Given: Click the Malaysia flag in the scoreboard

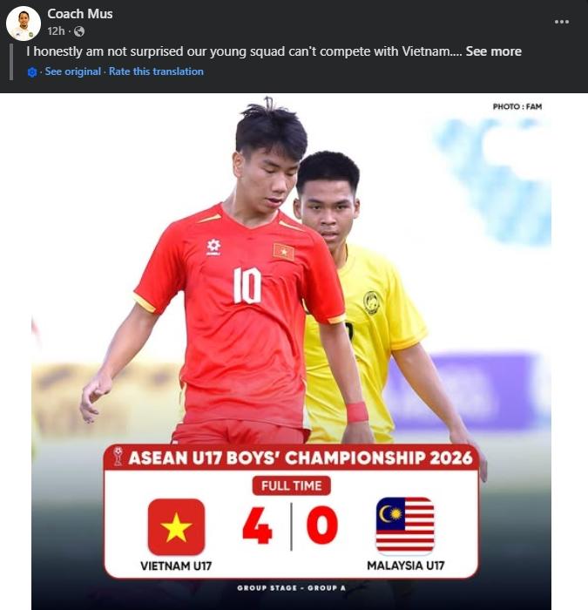Looking at the screenshot, I should point(405,525).
